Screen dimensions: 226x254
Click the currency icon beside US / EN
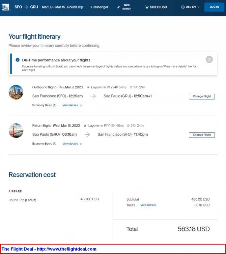pos(183,7)
